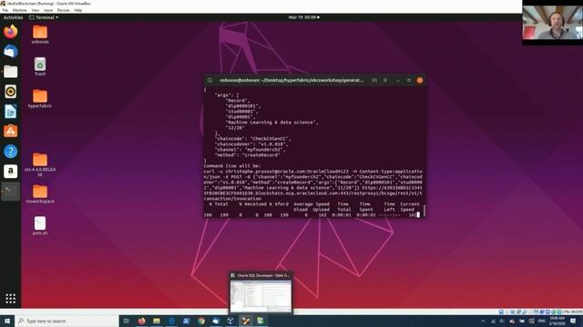The width and height of the screenshot is (583, 327).
Task: Show Applications grid at dock bottom
Action: [10, 299]
